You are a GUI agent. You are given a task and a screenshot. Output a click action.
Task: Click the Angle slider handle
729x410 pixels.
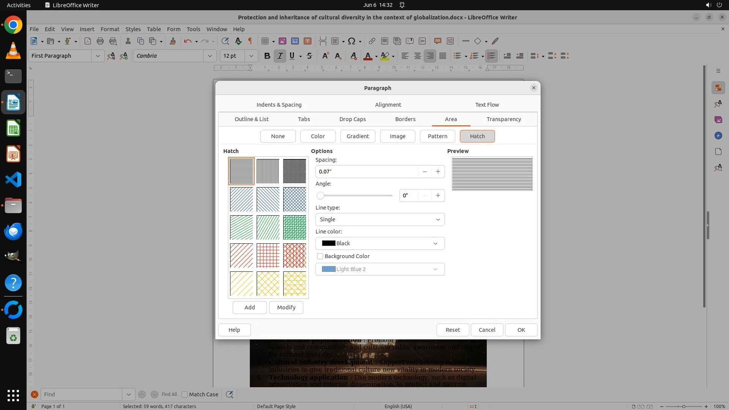coord(320,196)
